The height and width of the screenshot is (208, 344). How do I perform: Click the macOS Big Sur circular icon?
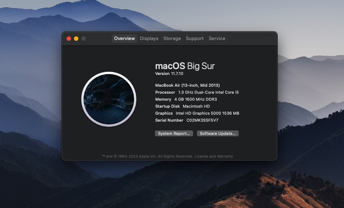pyautogui.click(x=109, y=99)
